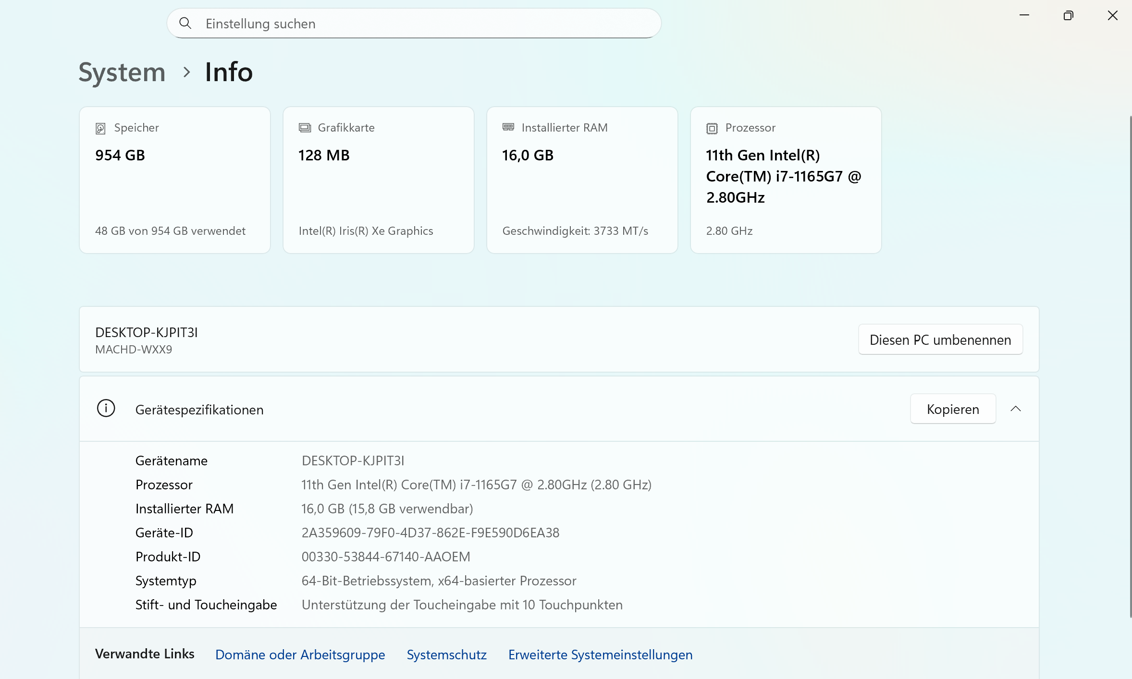
Task: Focus the Einstellung suchen search field
Action: pyautogui.click(x=414, y=24)
